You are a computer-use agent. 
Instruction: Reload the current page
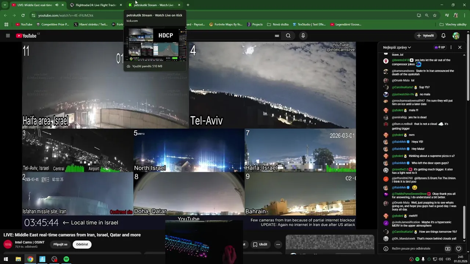[x=23, y=15]
